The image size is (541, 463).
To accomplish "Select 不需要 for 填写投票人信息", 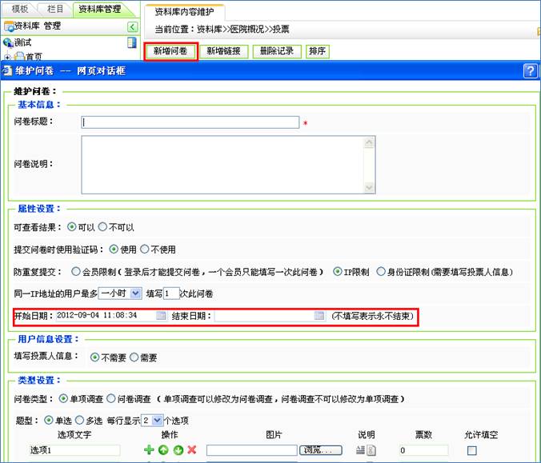I will (94, 357).
